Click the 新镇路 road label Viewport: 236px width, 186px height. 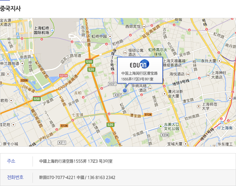pos(96,128)
